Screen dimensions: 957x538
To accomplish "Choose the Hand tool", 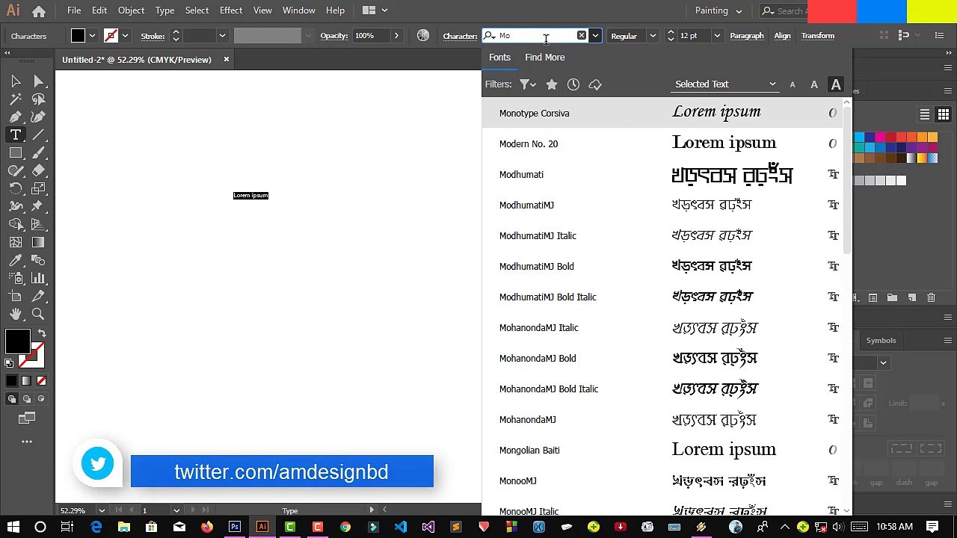I will pyautogui.click(x=16, y=314).
